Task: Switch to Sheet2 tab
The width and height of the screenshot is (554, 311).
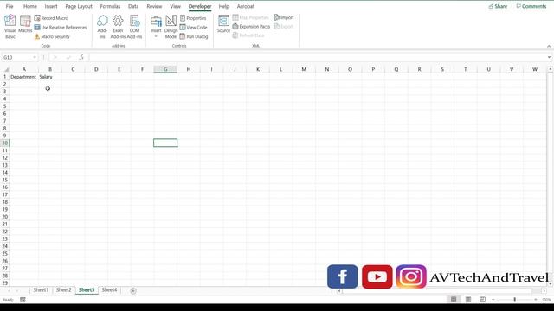Action: (x=63, y=290)
